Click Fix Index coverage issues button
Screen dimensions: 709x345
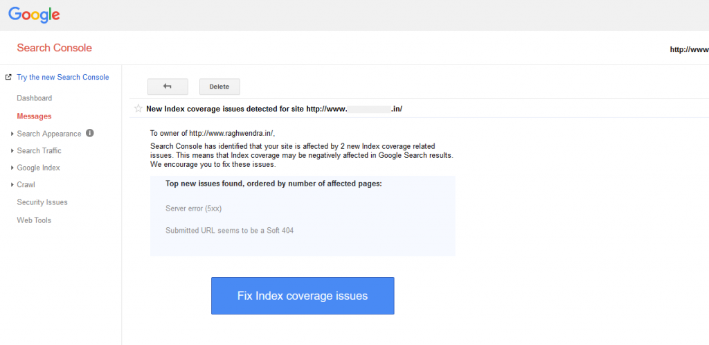click(303, 296)
